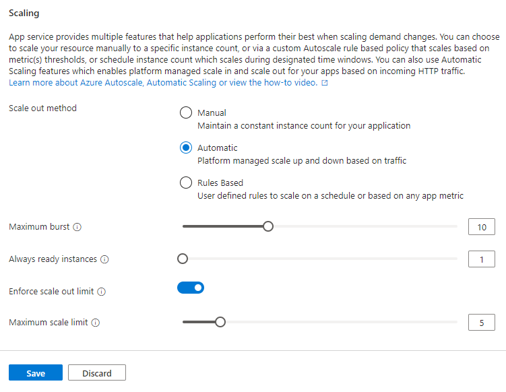The image size is (506, 392).
Task: Click the external link icon after how-to video
Action: pyautogui.click(x=325, y=83)
